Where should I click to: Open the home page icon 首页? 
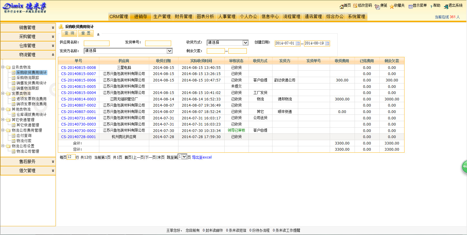(341, 6)
